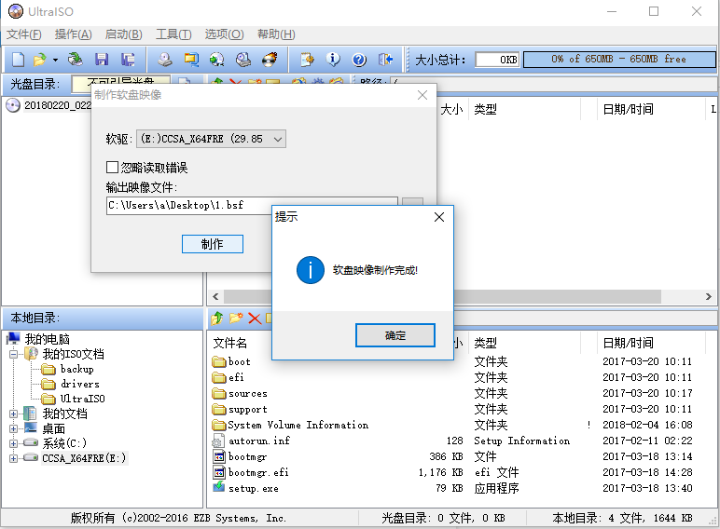The image size is (720, 529).
Task: Select the drivers folder in the tree
Action: point(80,384)
